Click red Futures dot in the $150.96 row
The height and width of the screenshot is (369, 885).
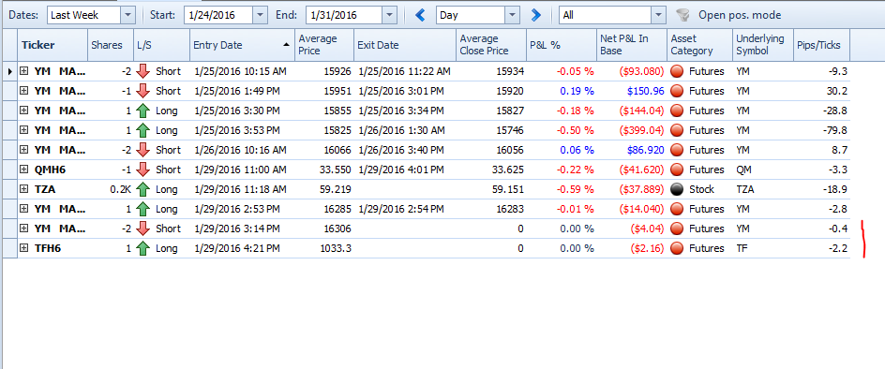[676, 91]
